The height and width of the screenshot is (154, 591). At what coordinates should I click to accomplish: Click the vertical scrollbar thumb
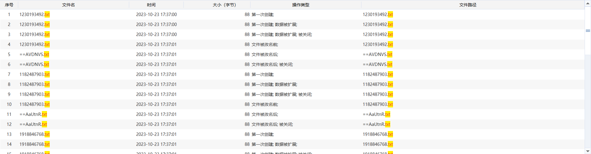588,31
